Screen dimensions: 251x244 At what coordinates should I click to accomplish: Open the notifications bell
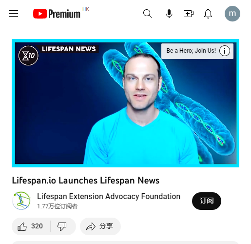pyautogui.click(x=208, y=14)
